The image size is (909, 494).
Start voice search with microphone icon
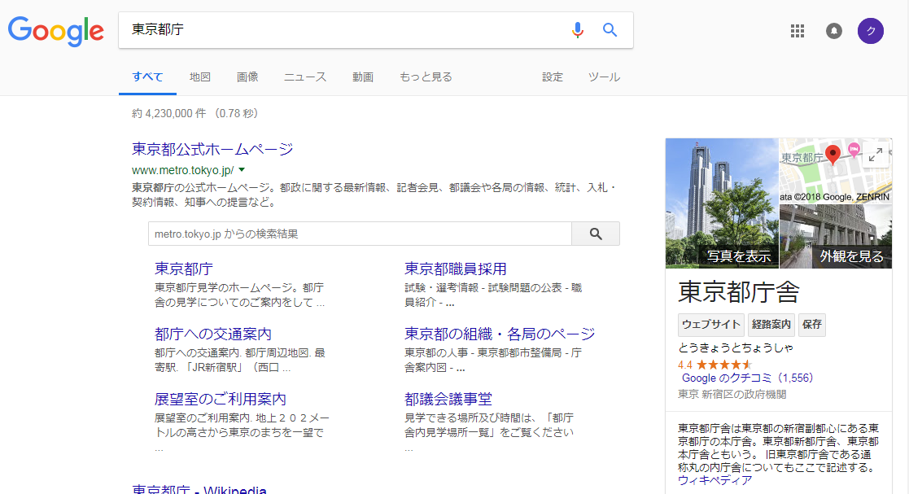577,29
